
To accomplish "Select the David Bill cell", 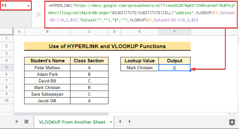I will [47, 81].
